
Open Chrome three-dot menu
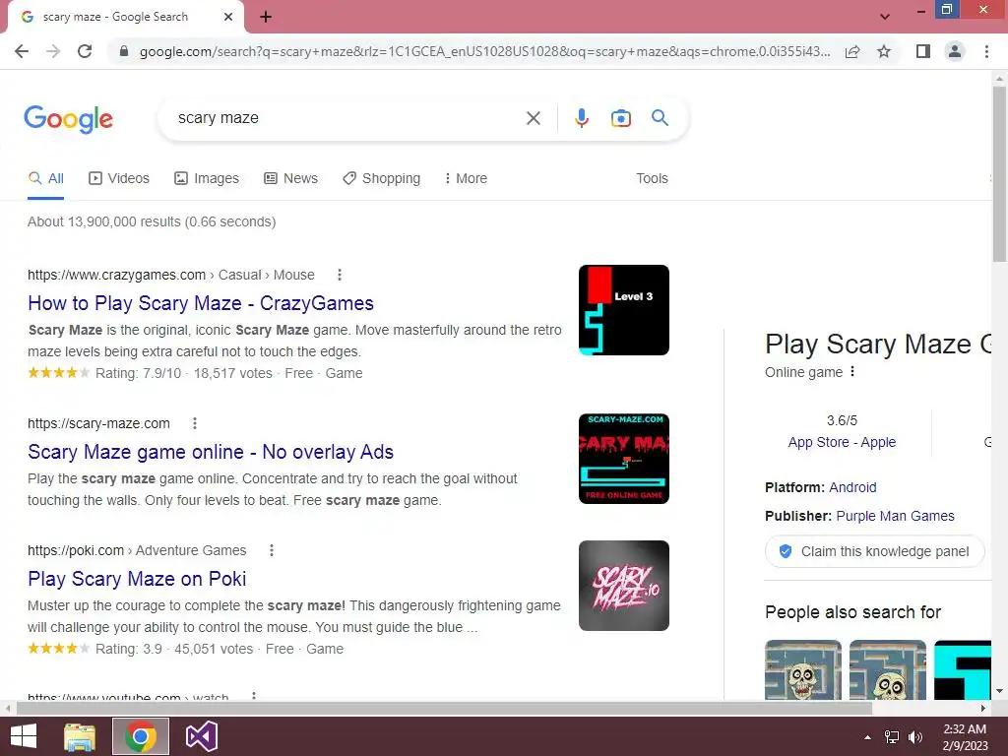click(986, 51)
